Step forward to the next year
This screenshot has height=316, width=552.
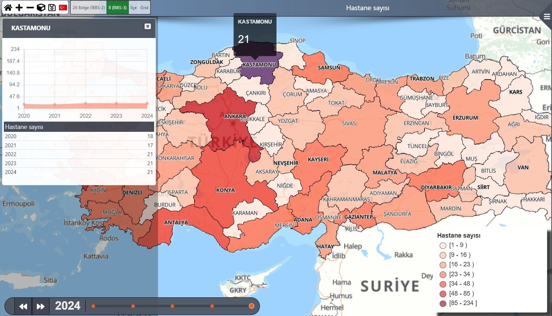[x=41, y=306]
